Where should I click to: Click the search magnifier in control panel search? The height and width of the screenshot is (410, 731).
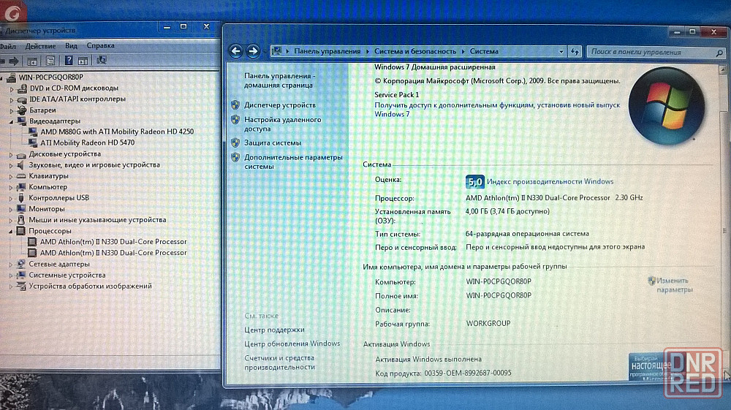pos(719,53)
